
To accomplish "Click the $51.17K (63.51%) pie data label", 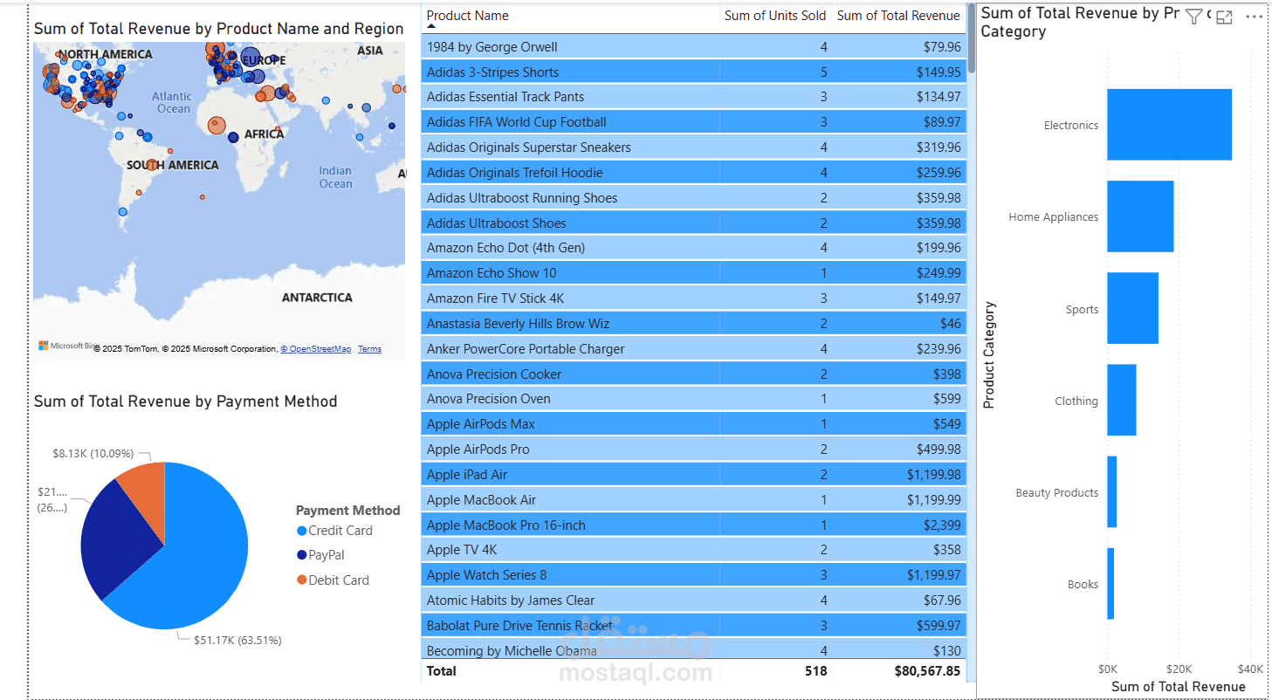I will coord(237,641).
